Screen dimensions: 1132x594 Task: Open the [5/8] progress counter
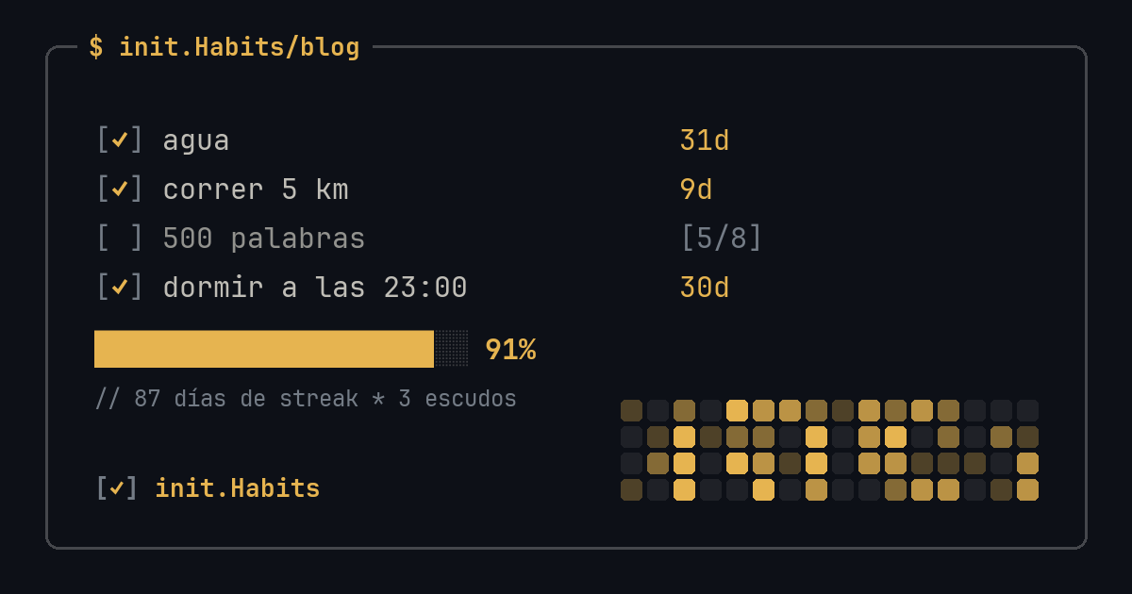coord(722,239)
